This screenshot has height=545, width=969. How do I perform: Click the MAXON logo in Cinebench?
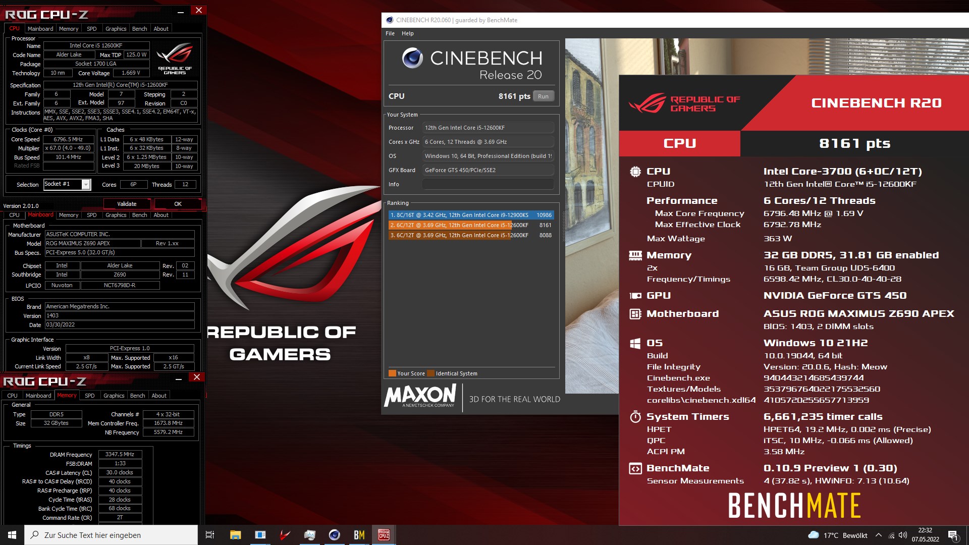point(420,396)
